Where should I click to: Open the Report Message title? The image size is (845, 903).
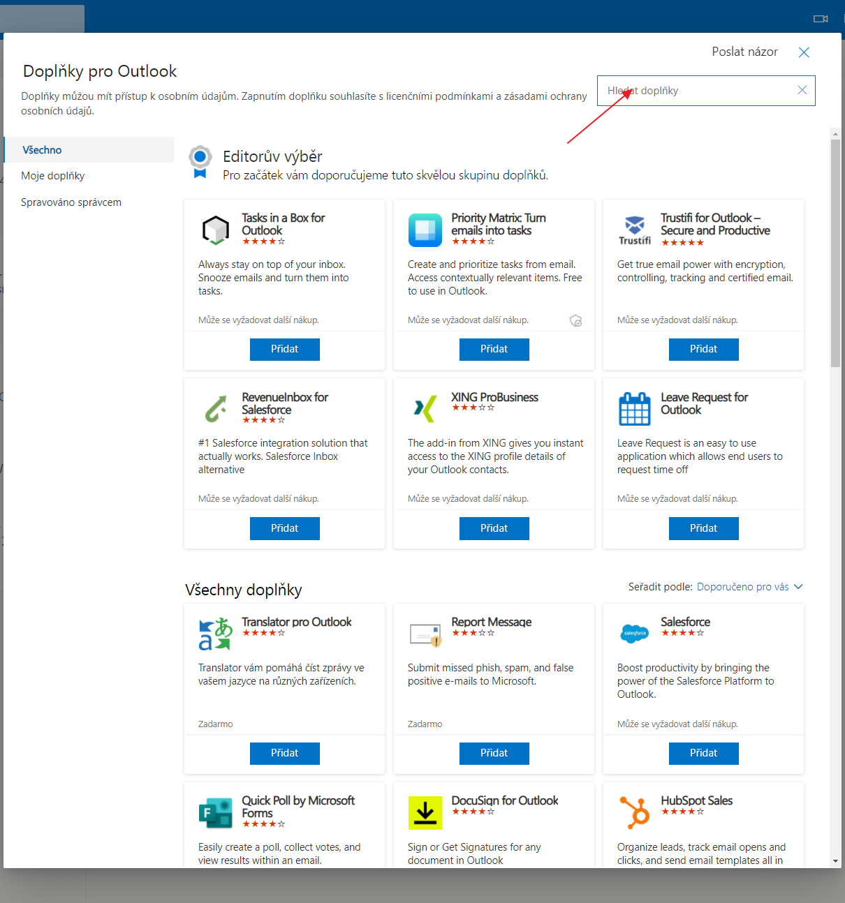(492, 622)
